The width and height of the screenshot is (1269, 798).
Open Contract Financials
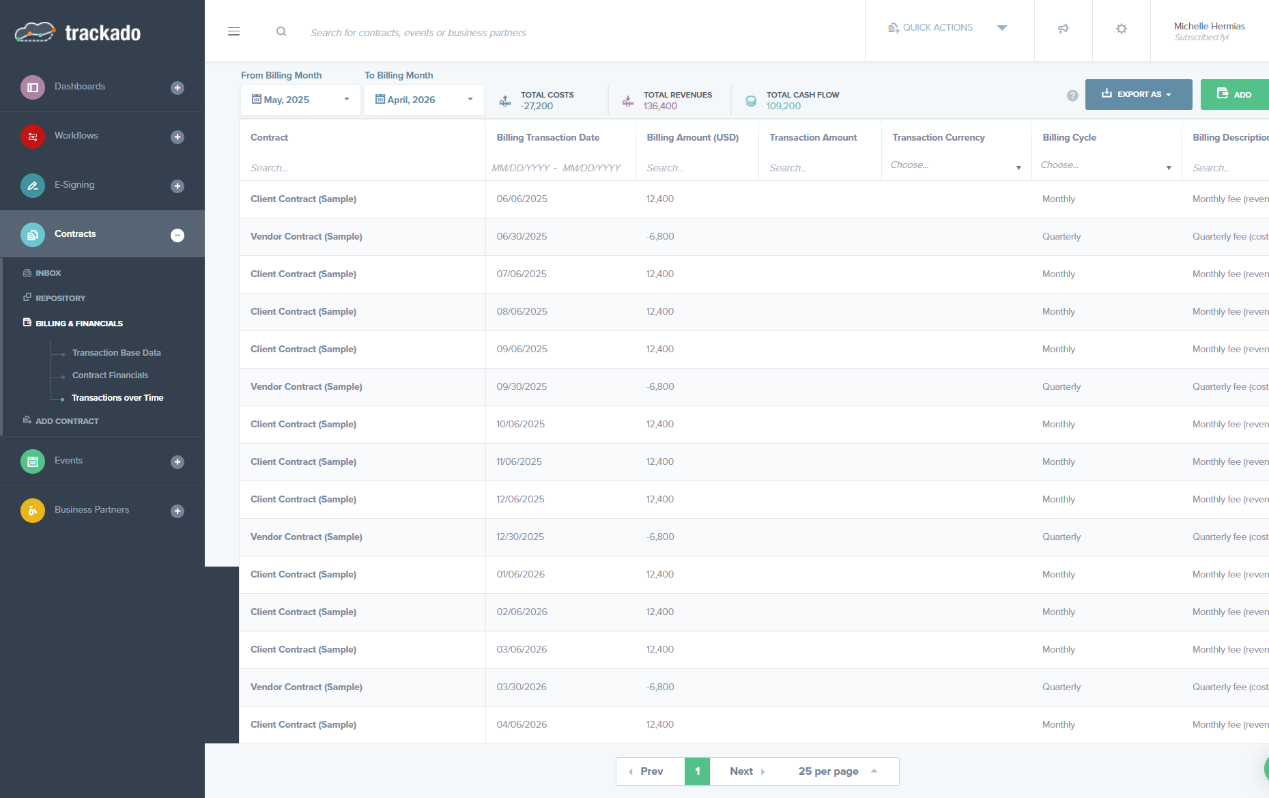(111, 375)
